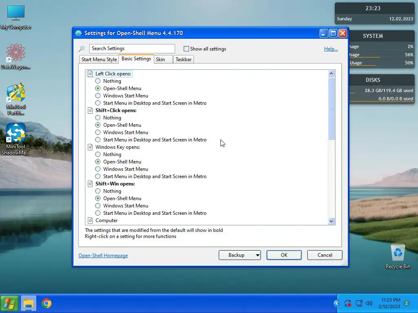Open the Recycle Bin icon
The height and width of the screenshot is (313, 418).
click(x=398, y=257)
